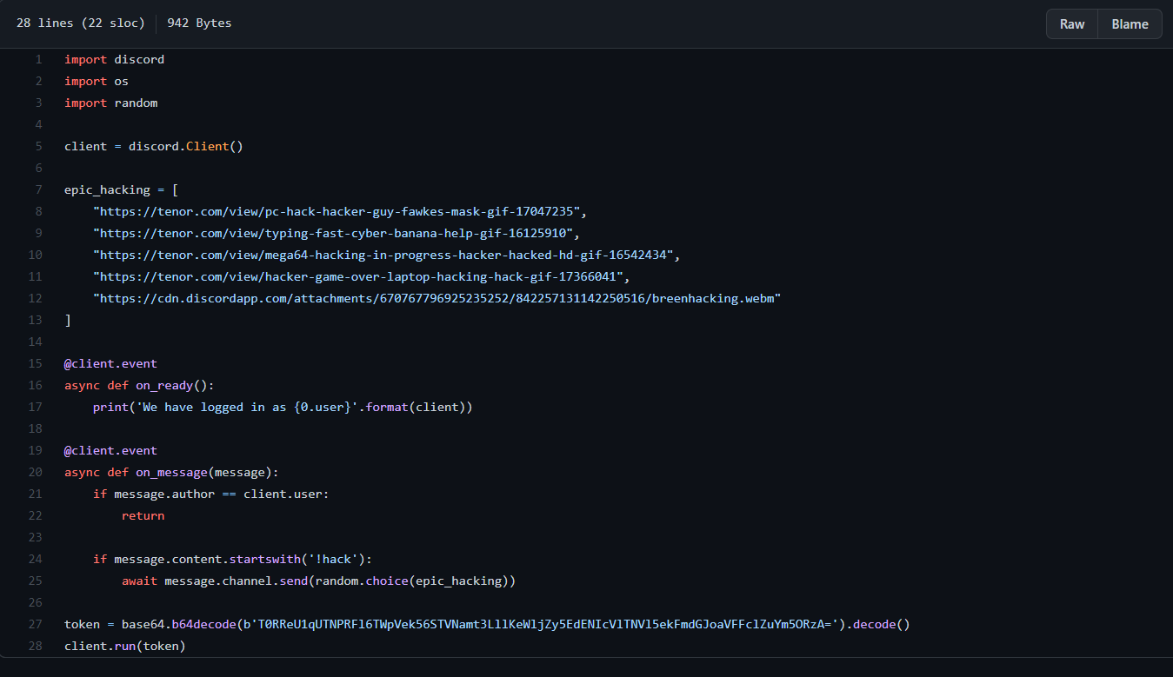Click the hacker-game-over tenor URL string
The width and height of the screenshot is (1173, 677).
pyautogui.click(x=358, y=276)
